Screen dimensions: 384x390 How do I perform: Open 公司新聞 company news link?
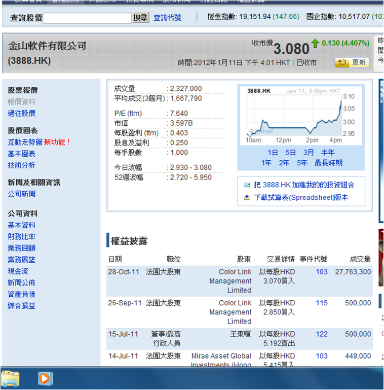[21, 194]
